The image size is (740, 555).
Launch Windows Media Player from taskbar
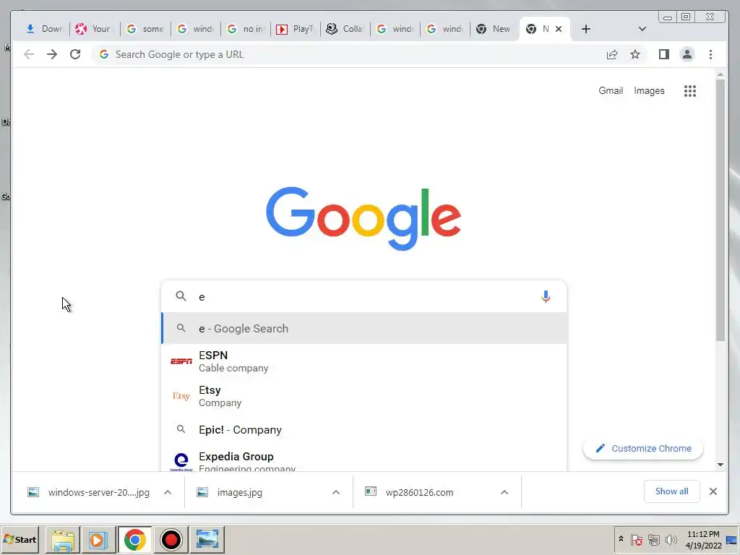(98, 539)
